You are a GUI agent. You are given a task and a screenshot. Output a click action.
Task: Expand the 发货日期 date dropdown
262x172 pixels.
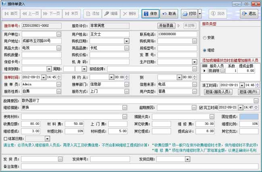point(188,159)
